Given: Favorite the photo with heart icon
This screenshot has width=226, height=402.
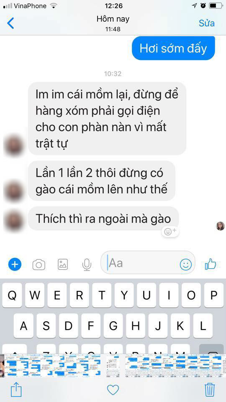Looking at the screenshot, I should point(113,390).
